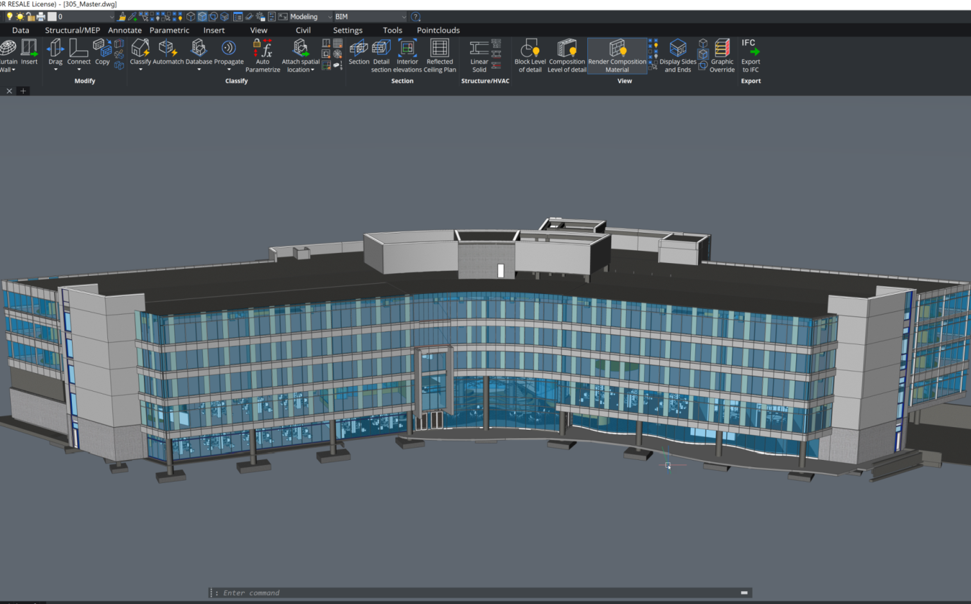Open the View ribbon tab
Screen dimensions: 971x604
(x=259, y=30)
